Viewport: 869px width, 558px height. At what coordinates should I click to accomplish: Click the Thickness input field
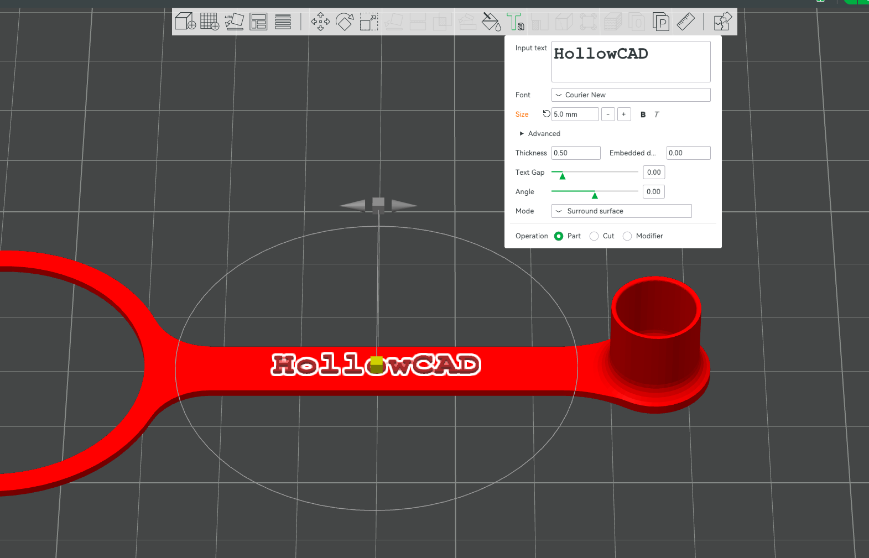pos(576,153)
